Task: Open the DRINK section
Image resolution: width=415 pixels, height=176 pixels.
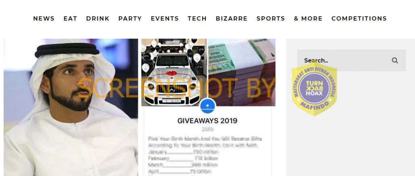Action: pos(98,18)
